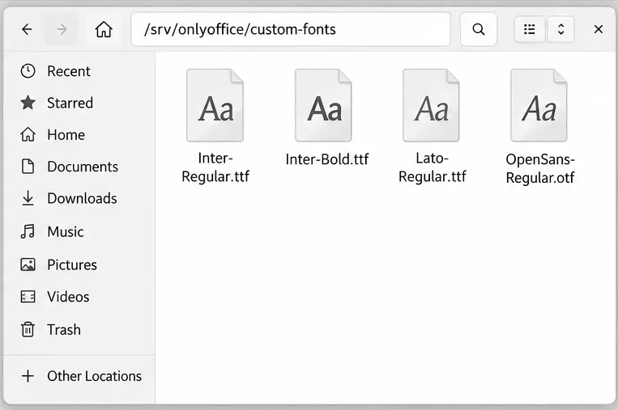Select the Inter-Regular.ttf font file icon
The image size is (618, 410).
(215, 105)
